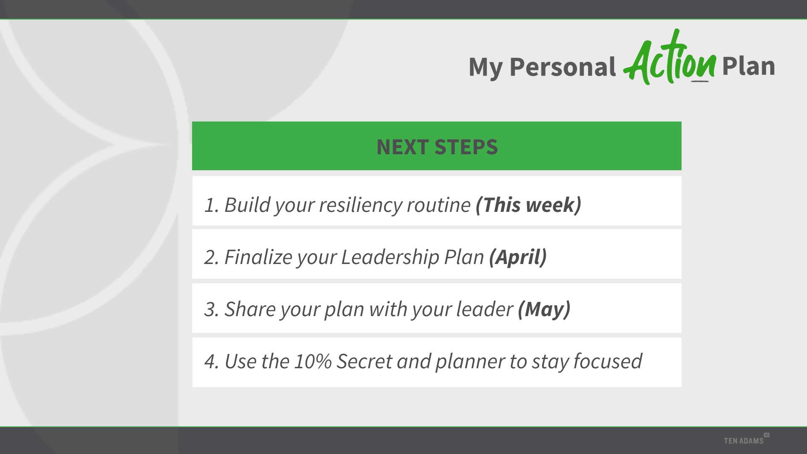Viewport: 807px width, 454px height.
Task: Select the Share your plan with your leader row
Action: pos(437,308)
